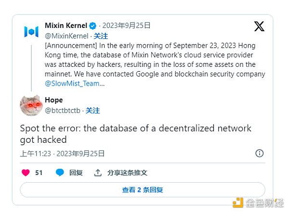Click the blue reply bubble icon

(x=60, y=173)
